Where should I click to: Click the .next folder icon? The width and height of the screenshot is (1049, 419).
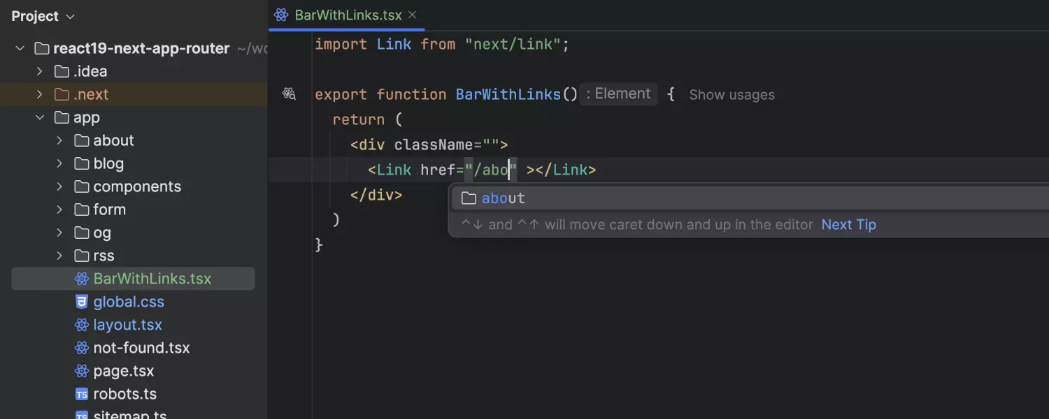pos(62,94)
